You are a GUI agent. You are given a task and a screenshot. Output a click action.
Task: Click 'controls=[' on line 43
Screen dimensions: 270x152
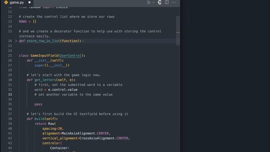pos(52,143)
